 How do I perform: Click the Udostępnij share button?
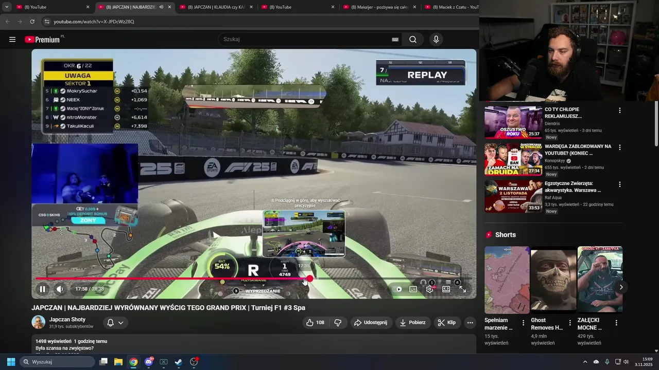tap(371, 323)
